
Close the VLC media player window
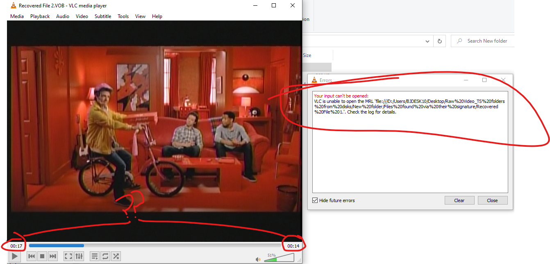pyautogui.click(x=293, y=5)
